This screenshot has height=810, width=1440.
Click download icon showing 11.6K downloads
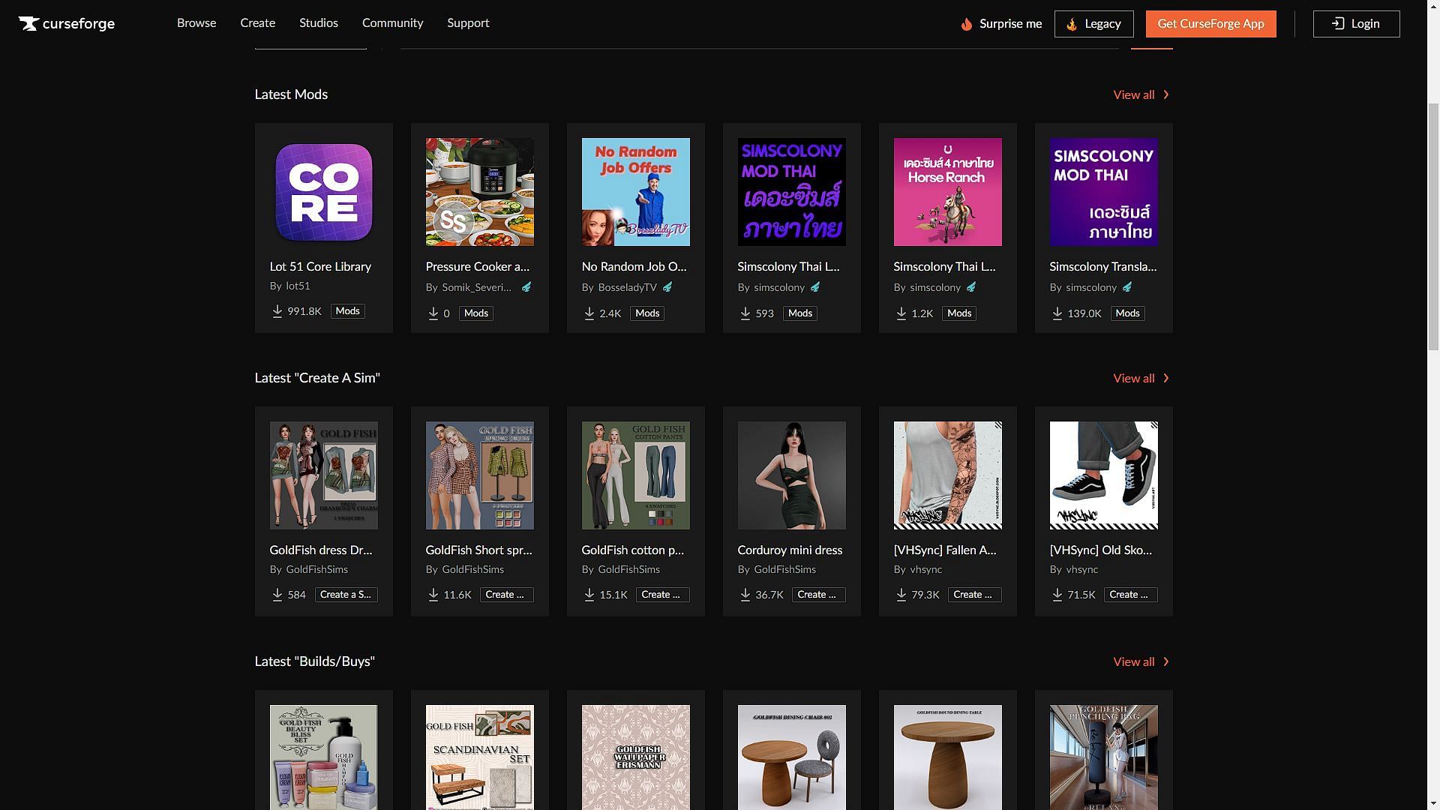(433, 595)
